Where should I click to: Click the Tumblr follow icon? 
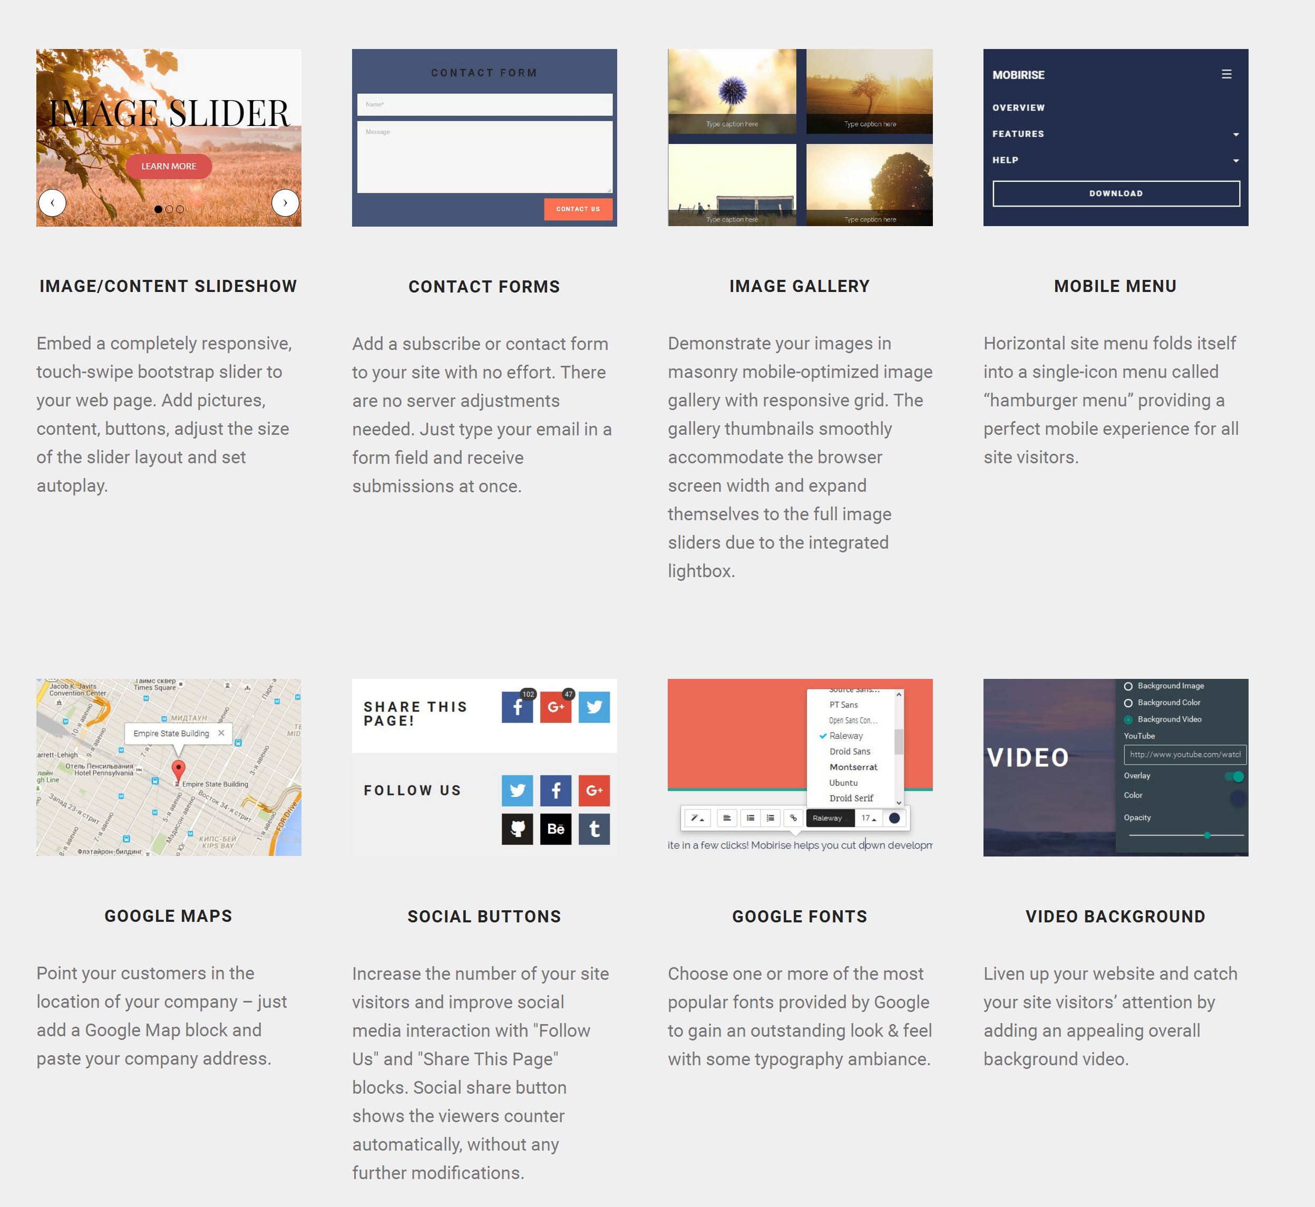click(595, 828)
